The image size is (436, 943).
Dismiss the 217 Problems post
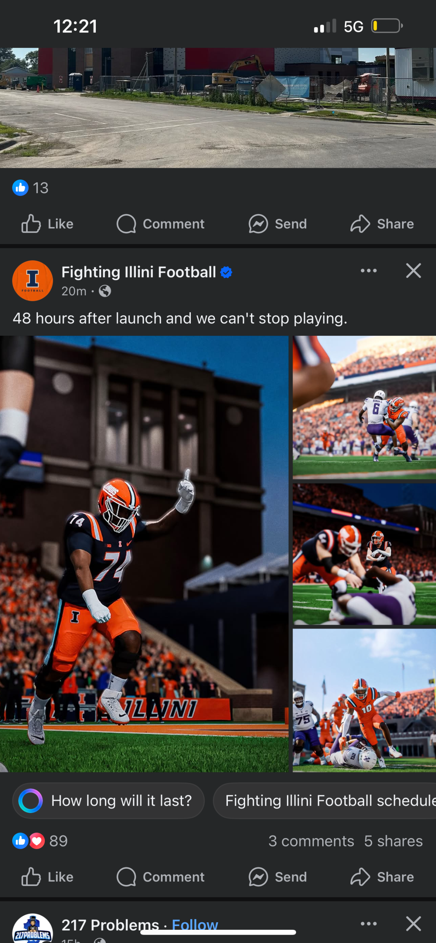[x=413, y=923]
